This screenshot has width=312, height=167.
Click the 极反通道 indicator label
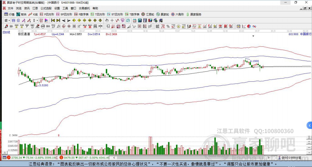point(24,34)
